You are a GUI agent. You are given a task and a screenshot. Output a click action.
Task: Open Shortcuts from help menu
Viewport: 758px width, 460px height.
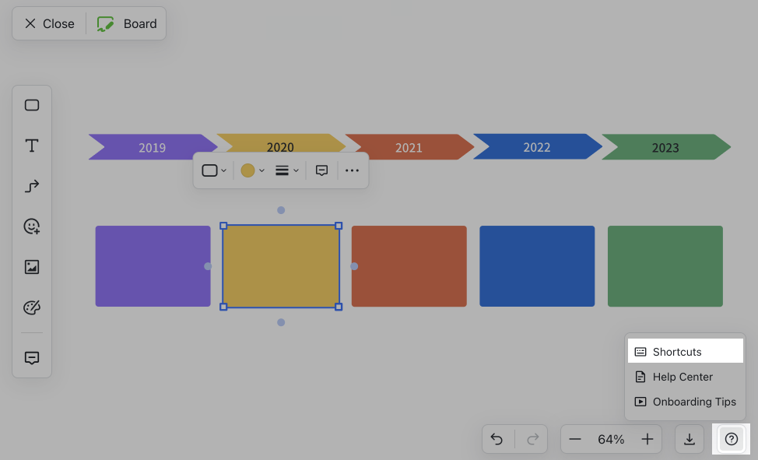click(686, 352)
